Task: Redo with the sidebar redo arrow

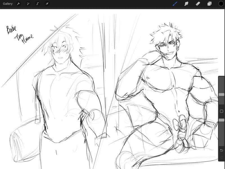Action: 221,157
